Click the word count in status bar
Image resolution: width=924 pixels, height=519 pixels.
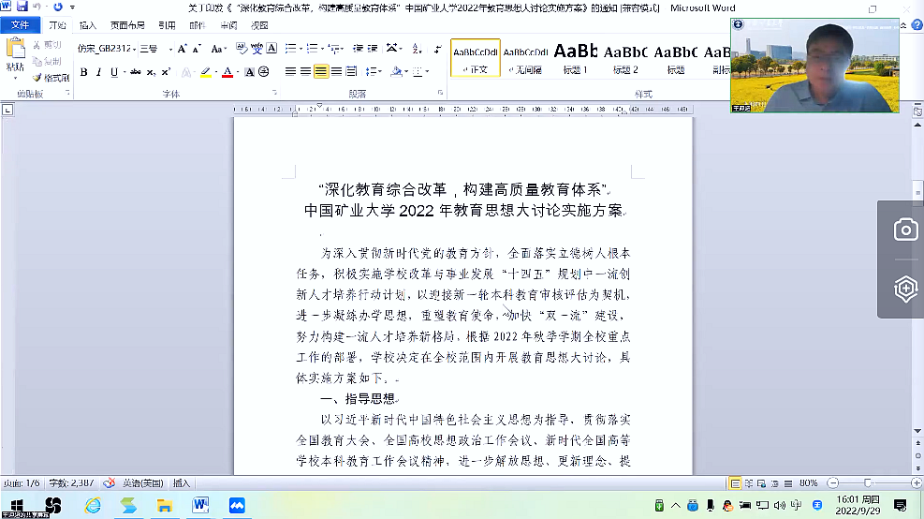(x=73, y=483)
